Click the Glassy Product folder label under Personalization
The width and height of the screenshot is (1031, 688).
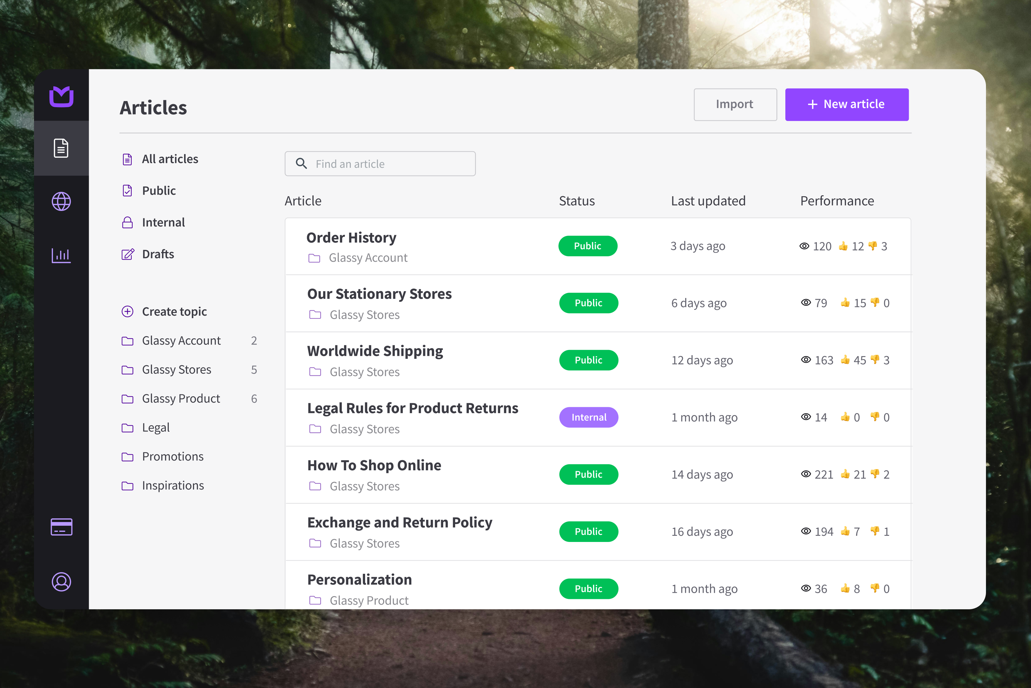[369, 600]
